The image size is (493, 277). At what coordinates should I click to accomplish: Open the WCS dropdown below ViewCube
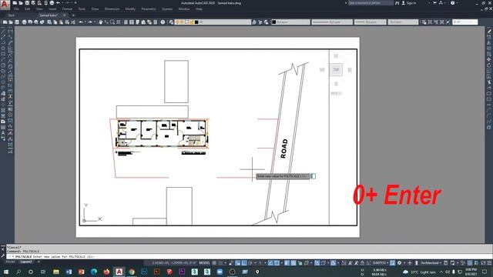click(x=336, y=94)
